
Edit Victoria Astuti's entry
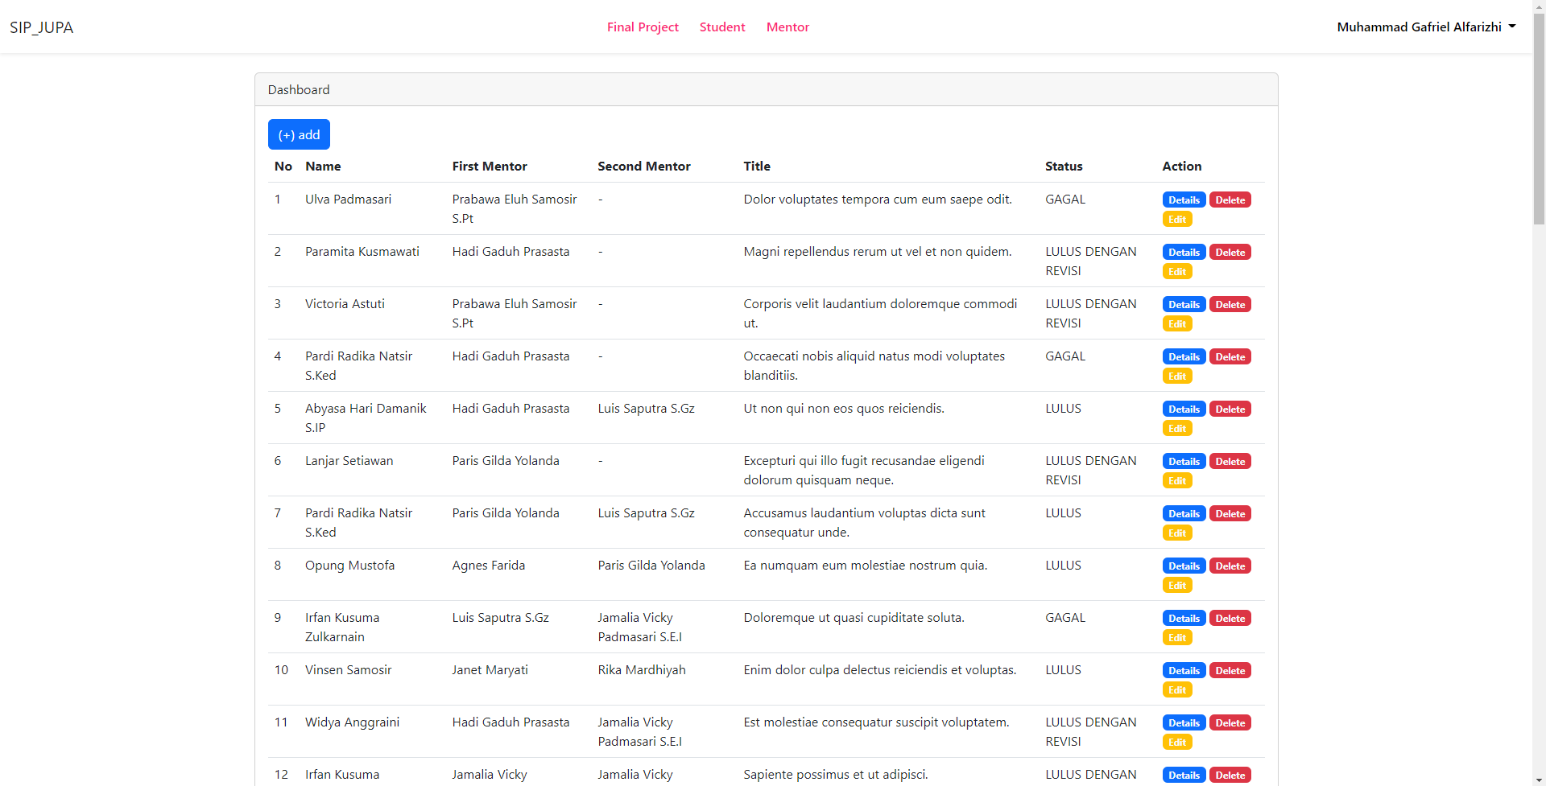1177,323
